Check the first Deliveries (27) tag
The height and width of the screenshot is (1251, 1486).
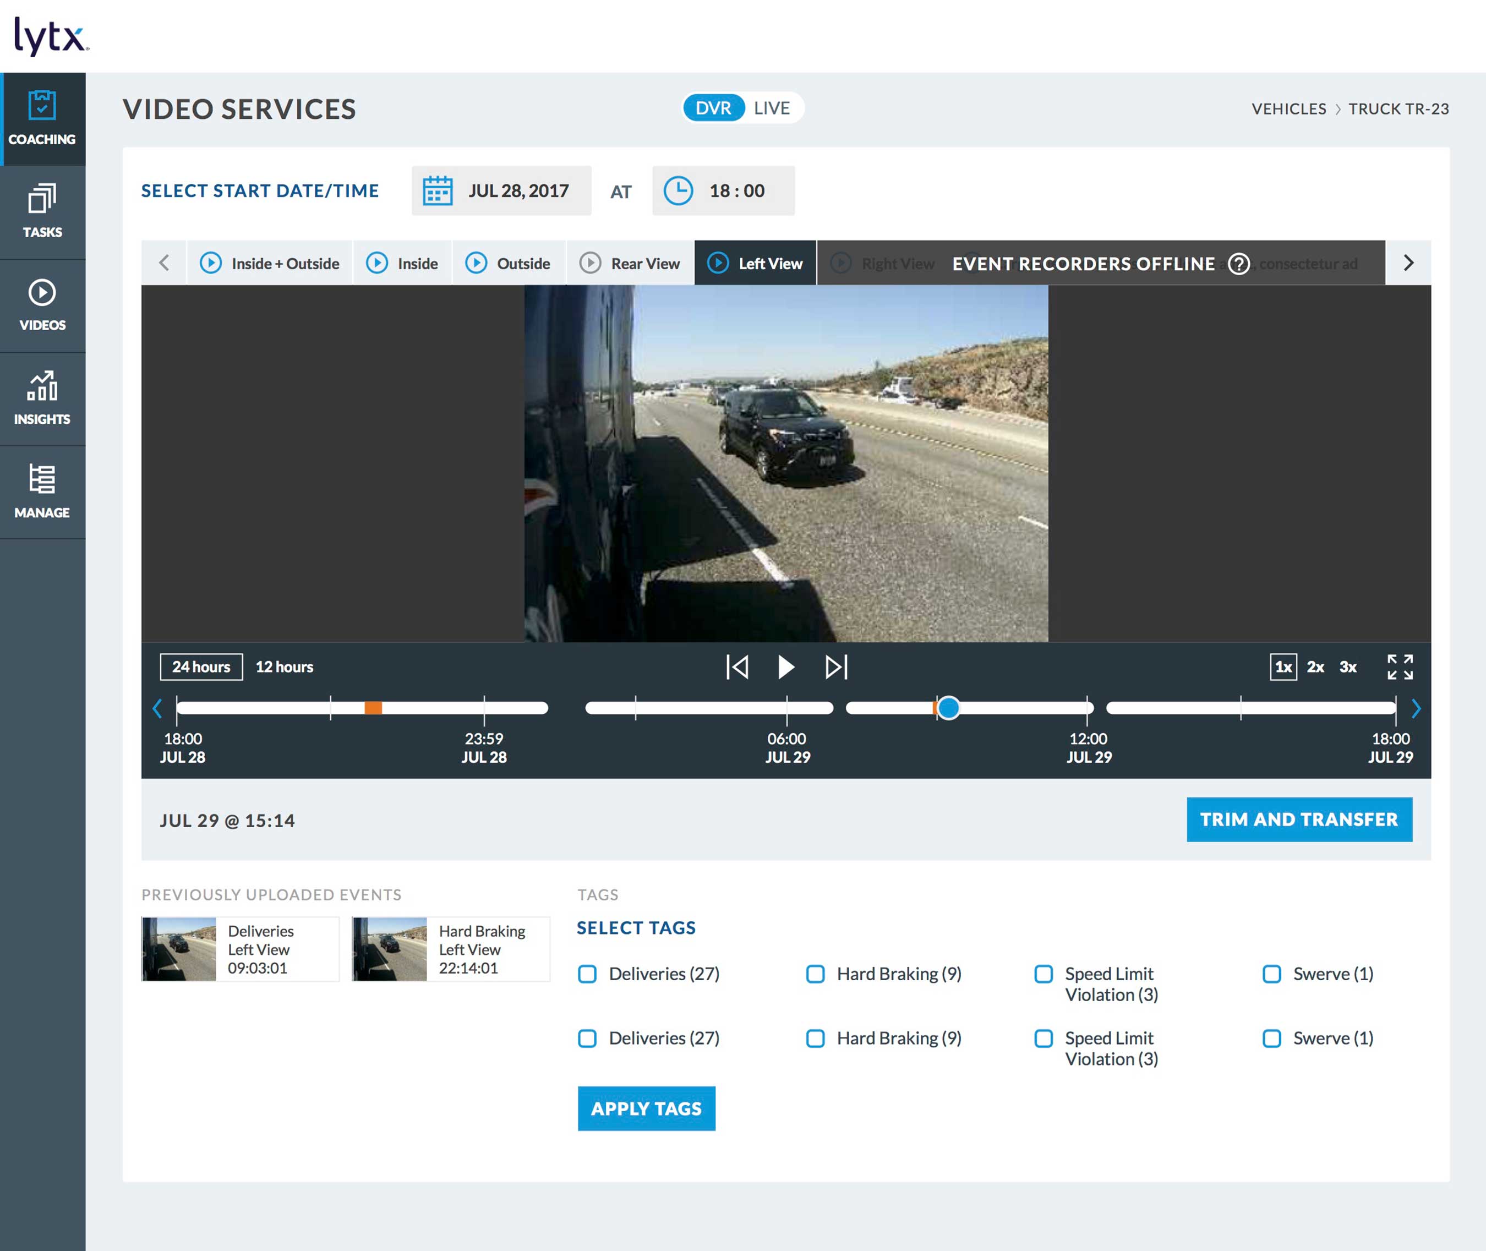coord(587,974)
